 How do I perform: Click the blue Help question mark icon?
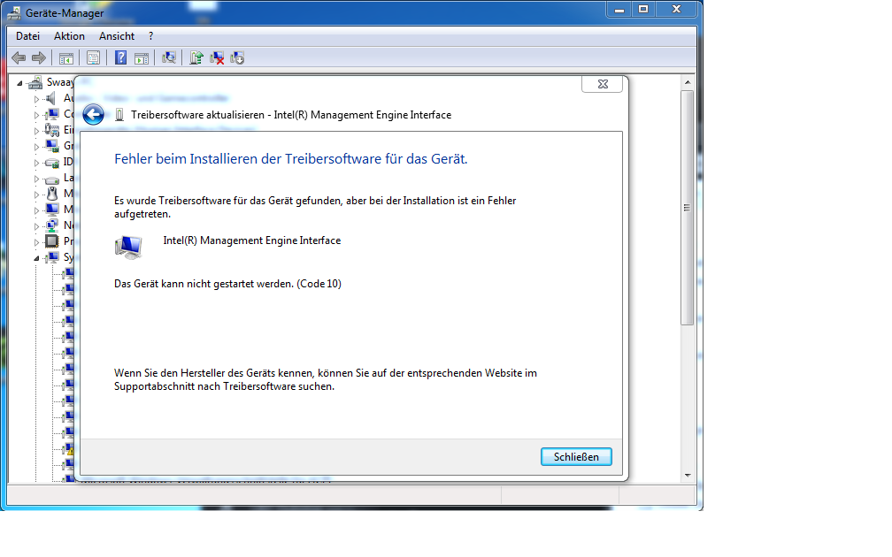pos(120,58)
